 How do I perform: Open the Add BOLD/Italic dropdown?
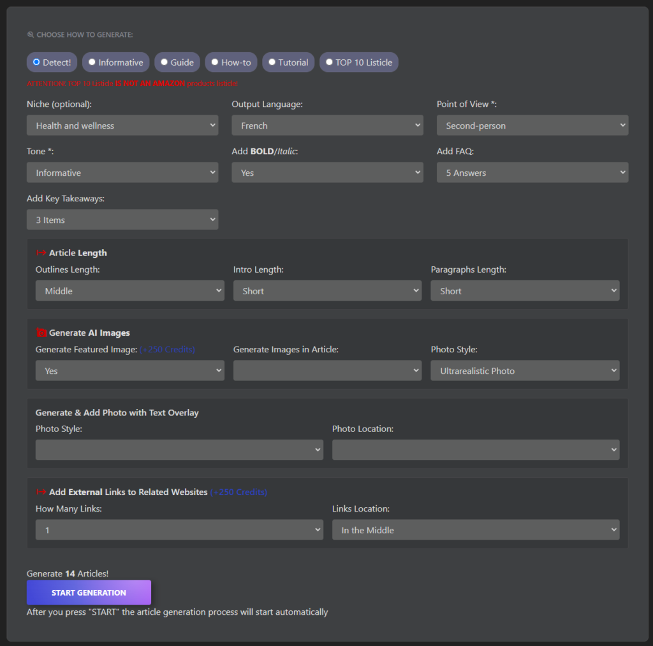click(327, 172)
